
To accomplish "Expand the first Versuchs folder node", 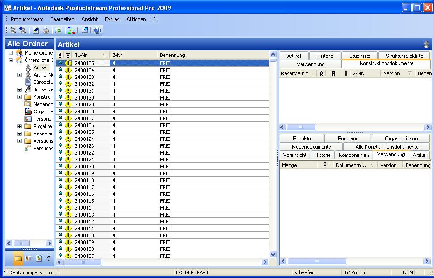I will [19, 141].
